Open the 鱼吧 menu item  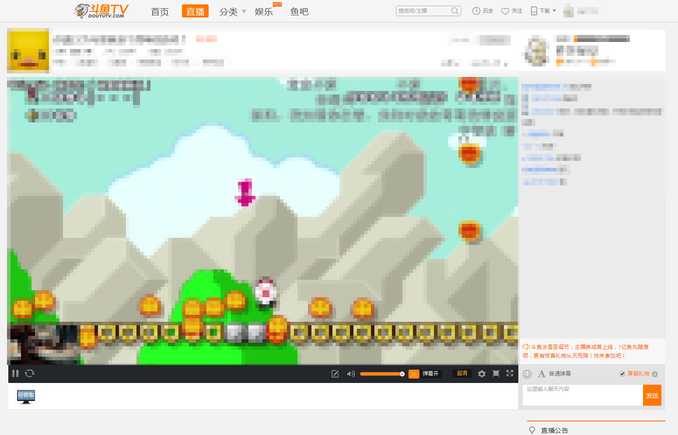point(299,12)
